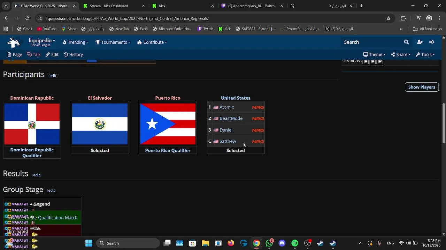
Task: Bookmark this page with the star icon
Action: point(389,18)
